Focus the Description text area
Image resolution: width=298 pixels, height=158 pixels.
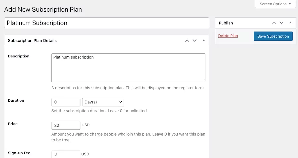[x=128, y=67]
